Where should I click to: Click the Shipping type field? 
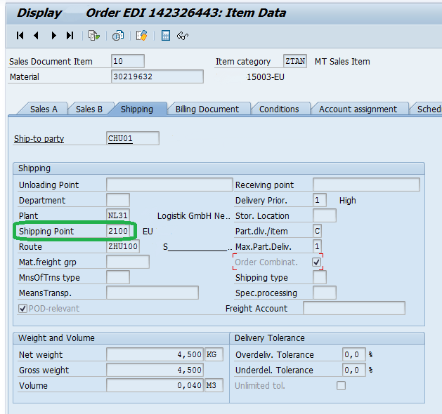coord(320,277)
